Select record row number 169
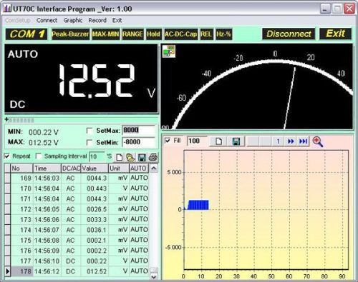This screenshot has height=282, width=358. click(21, 178)
